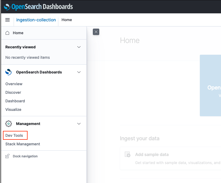Click the Management gear icon
Viewport: 221px width, 183px height.
pyautogui.click(x=9, y=124)
